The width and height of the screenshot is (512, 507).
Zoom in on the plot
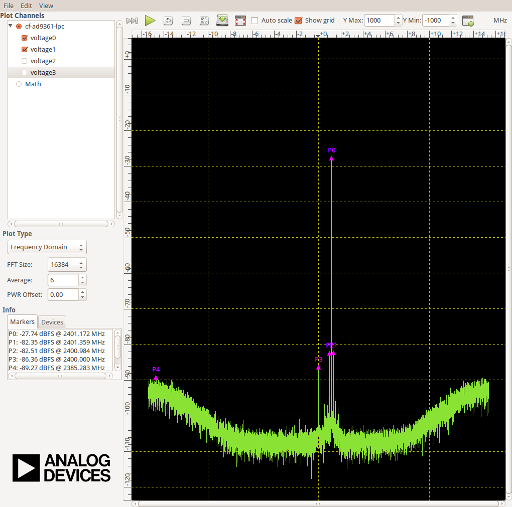[x=168, y=21]
